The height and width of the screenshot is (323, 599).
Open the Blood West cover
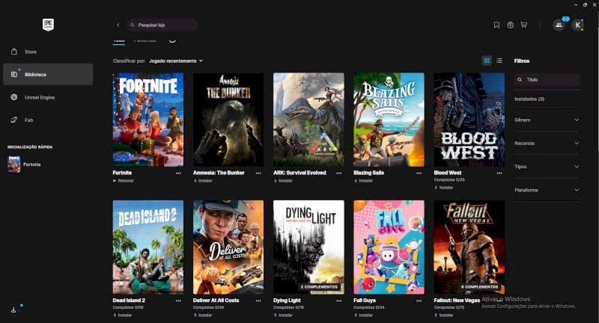[x=469, y=120]
